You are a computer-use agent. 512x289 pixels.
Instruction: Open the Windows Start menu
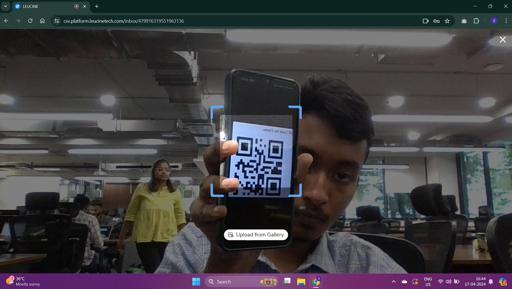pyautogui.click(x=196, y=281)
